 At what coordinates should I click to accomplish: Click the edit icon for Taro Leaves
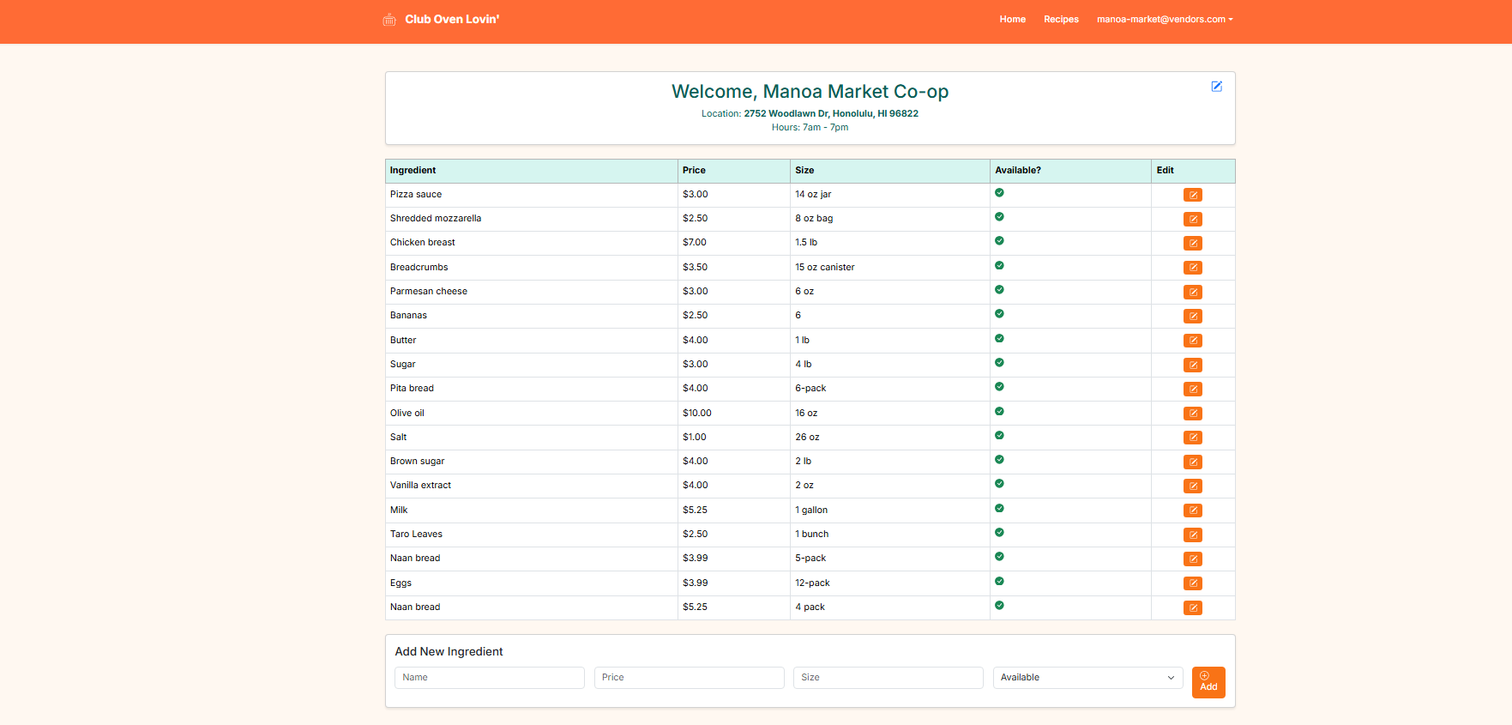click(x=1192, y=535)
